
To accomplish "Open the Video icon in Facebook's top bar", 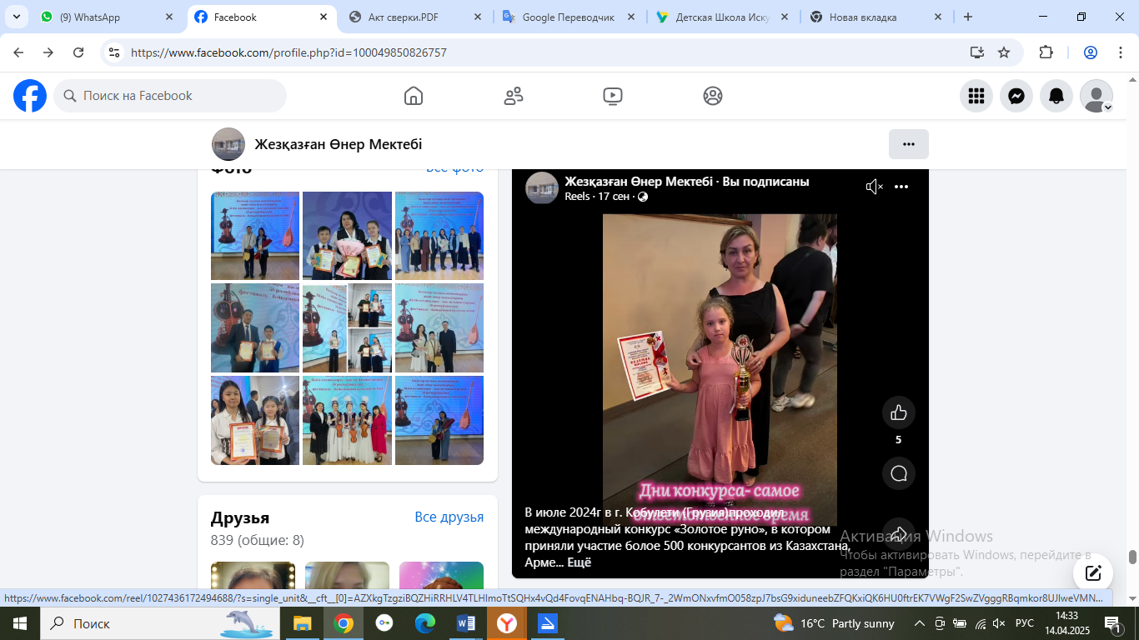I will click(x=613, y=96).
